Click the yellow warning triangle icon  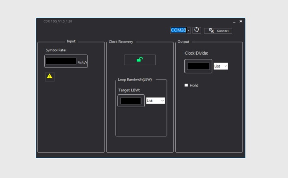[x=50, y=76]
